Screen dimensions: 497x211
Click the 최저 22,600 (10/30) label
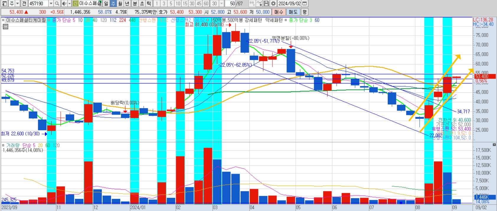[x=20, y=134]
